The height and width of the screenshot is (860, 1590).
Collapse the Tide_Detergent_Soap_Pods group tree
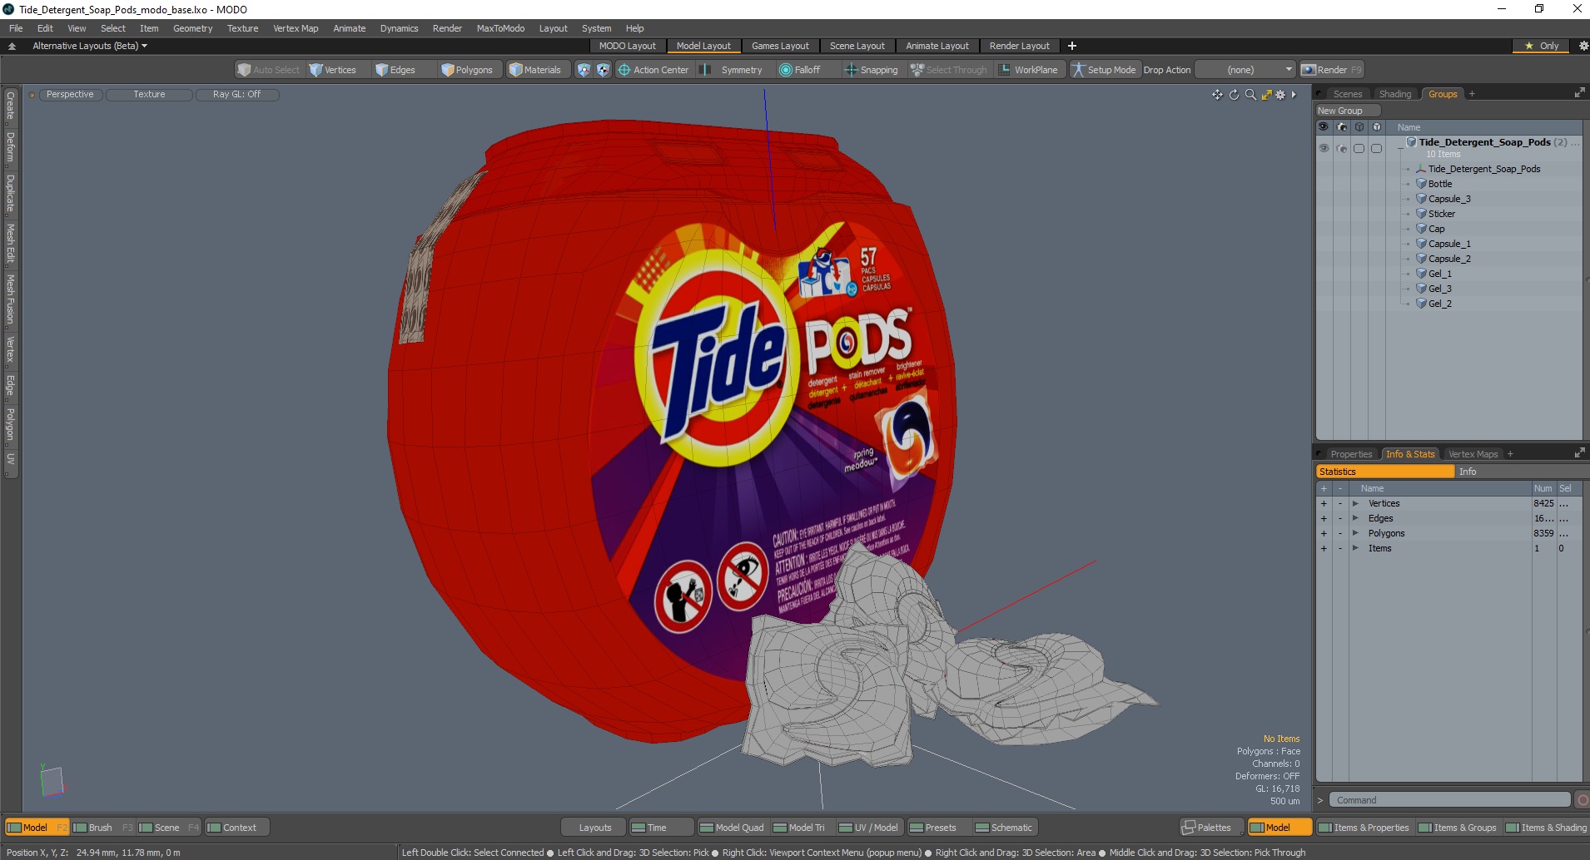coord(1400,148)
